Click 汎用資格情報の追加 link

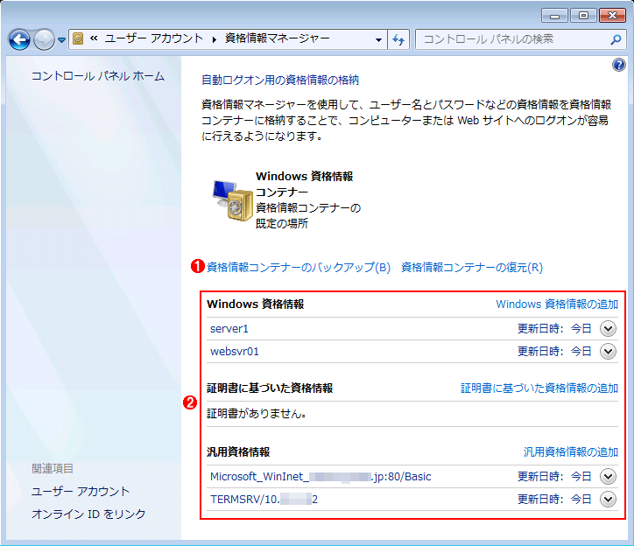tap(571, 451)
